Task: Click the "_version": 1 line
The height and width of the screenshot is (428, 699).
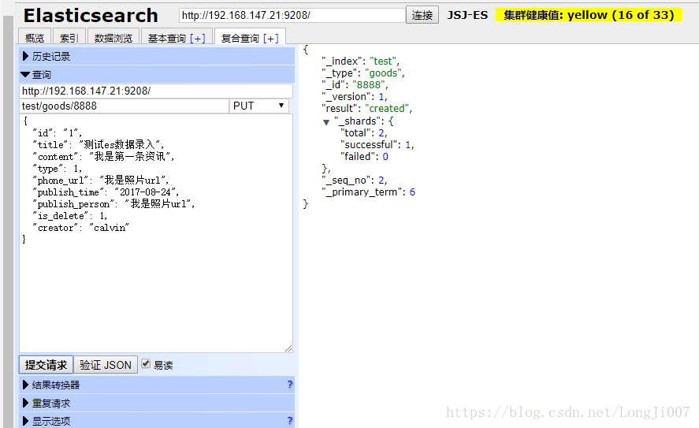Action: coord(355,97)
